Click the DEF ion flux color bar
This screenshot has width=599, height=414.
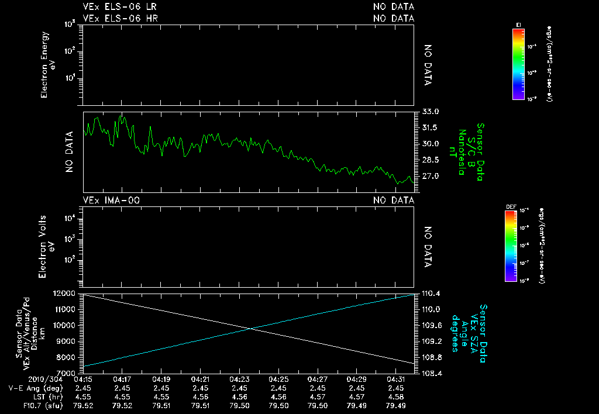pyautogui.click(x=511, y=246)
